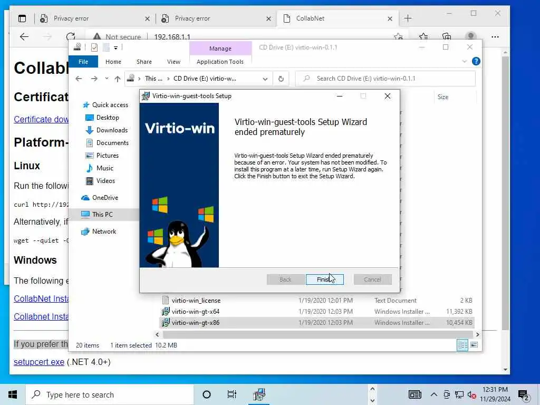
Task: Open Task View from taskbar
Action: click(232, 394)
